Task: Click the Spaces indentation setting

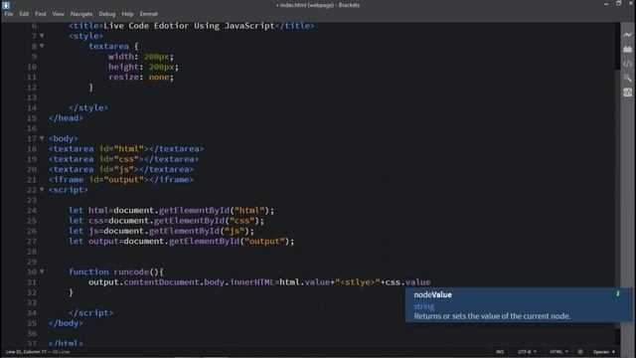Action: click(604, 352)
